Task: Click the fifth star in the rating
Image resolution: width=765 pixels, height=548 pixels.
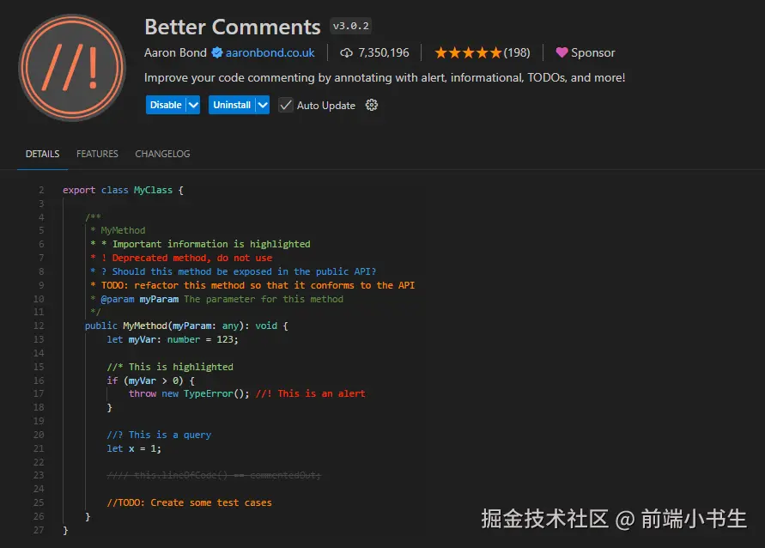Action: tap(495, 52)
